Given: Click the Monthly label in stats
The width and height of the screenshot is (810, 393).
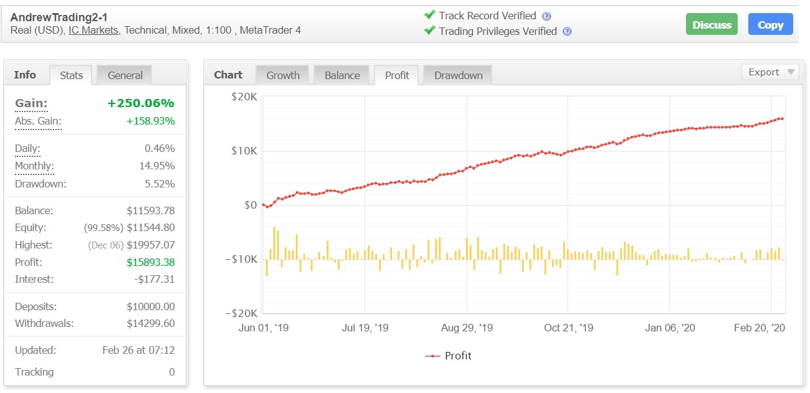Looking at the screenshot, I should click(34, 166).
